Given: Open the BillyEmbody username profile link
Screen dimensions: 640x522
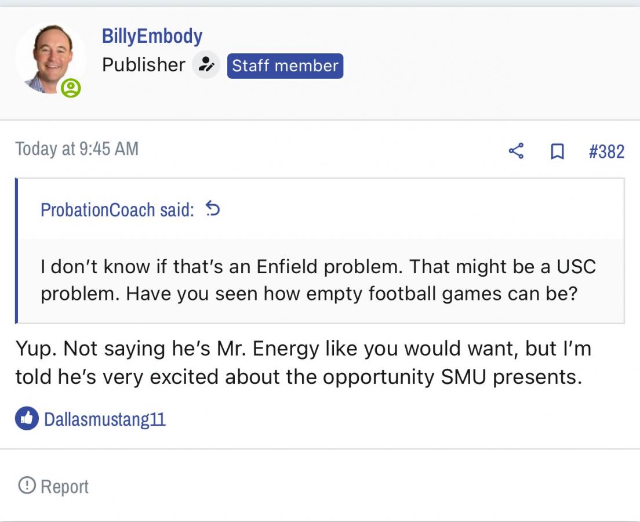Looking at the screenshot, I should point(152,36).
